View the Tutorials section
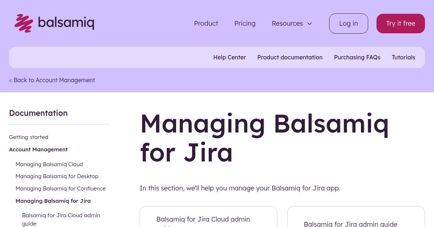 pos(403,57)
